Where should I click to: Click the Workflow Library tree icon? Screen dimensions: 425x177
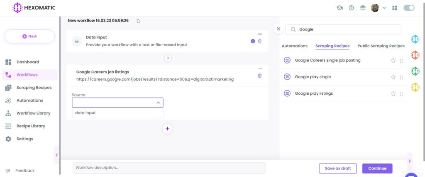click(8, 113)
